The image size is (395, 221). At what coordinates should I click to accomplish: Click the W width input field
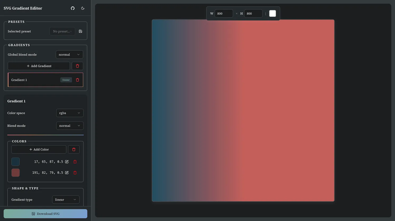pyautogui.click(x=224, y=13)
